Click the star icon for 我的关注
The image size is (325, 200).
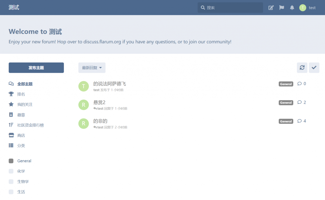click(11, 104)
